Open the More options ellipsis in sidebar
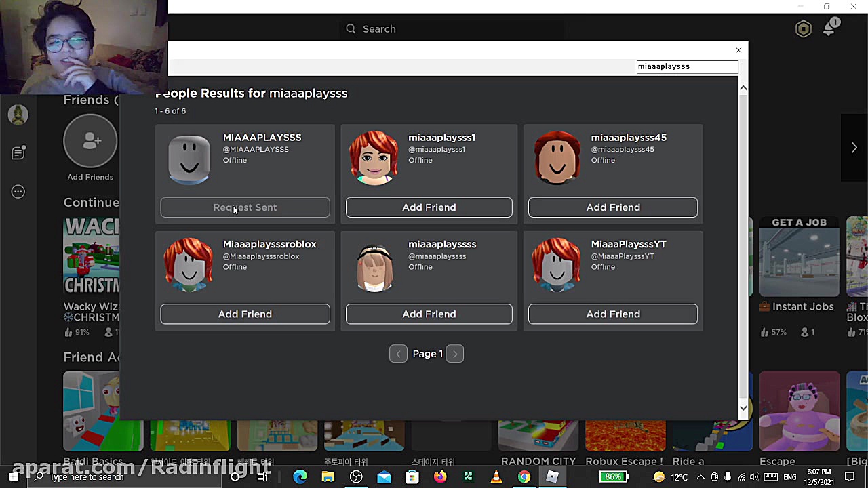This screenshot has width=868, height=488. tap(18, 192)
